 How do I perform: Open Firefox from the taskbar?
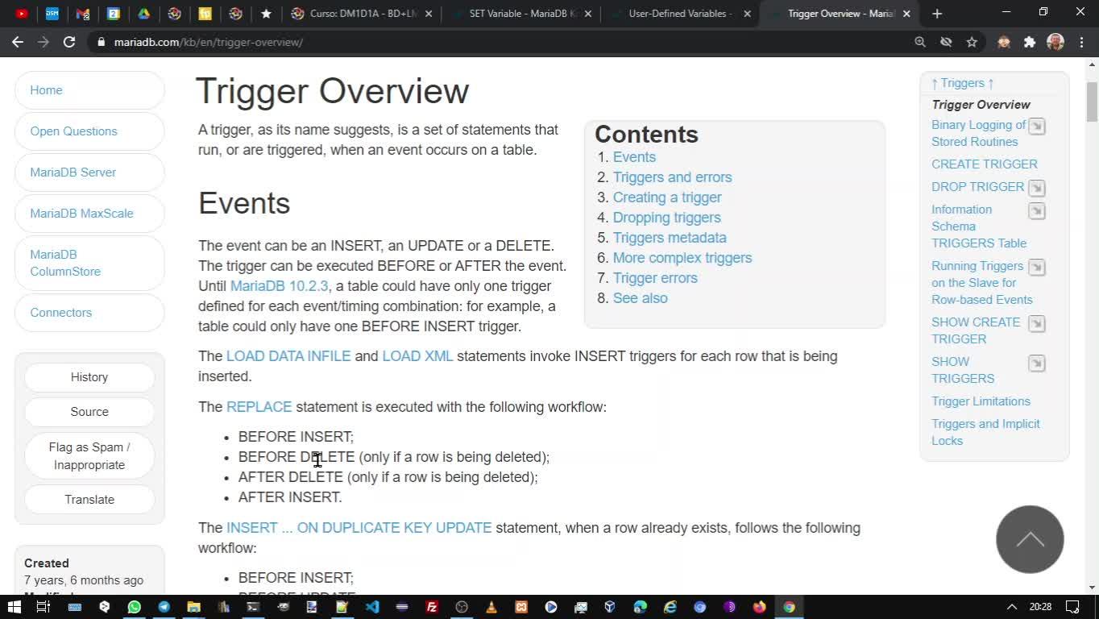coord(759,607)
